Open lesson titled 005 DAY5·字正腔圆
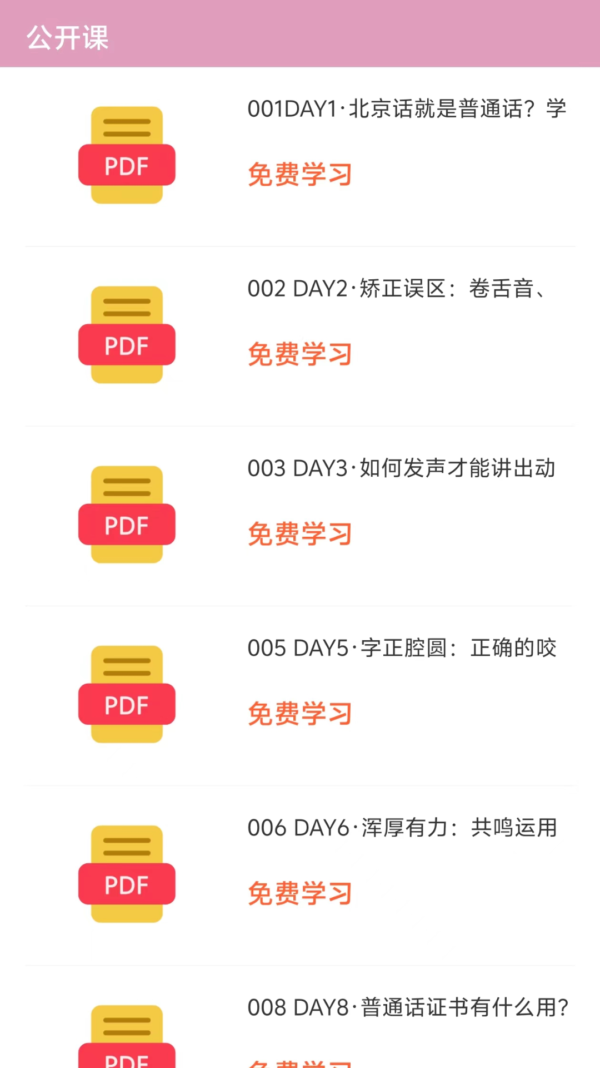Image resolution: width=600 pixels, height=1068 pixels. [x=402, y=648]
